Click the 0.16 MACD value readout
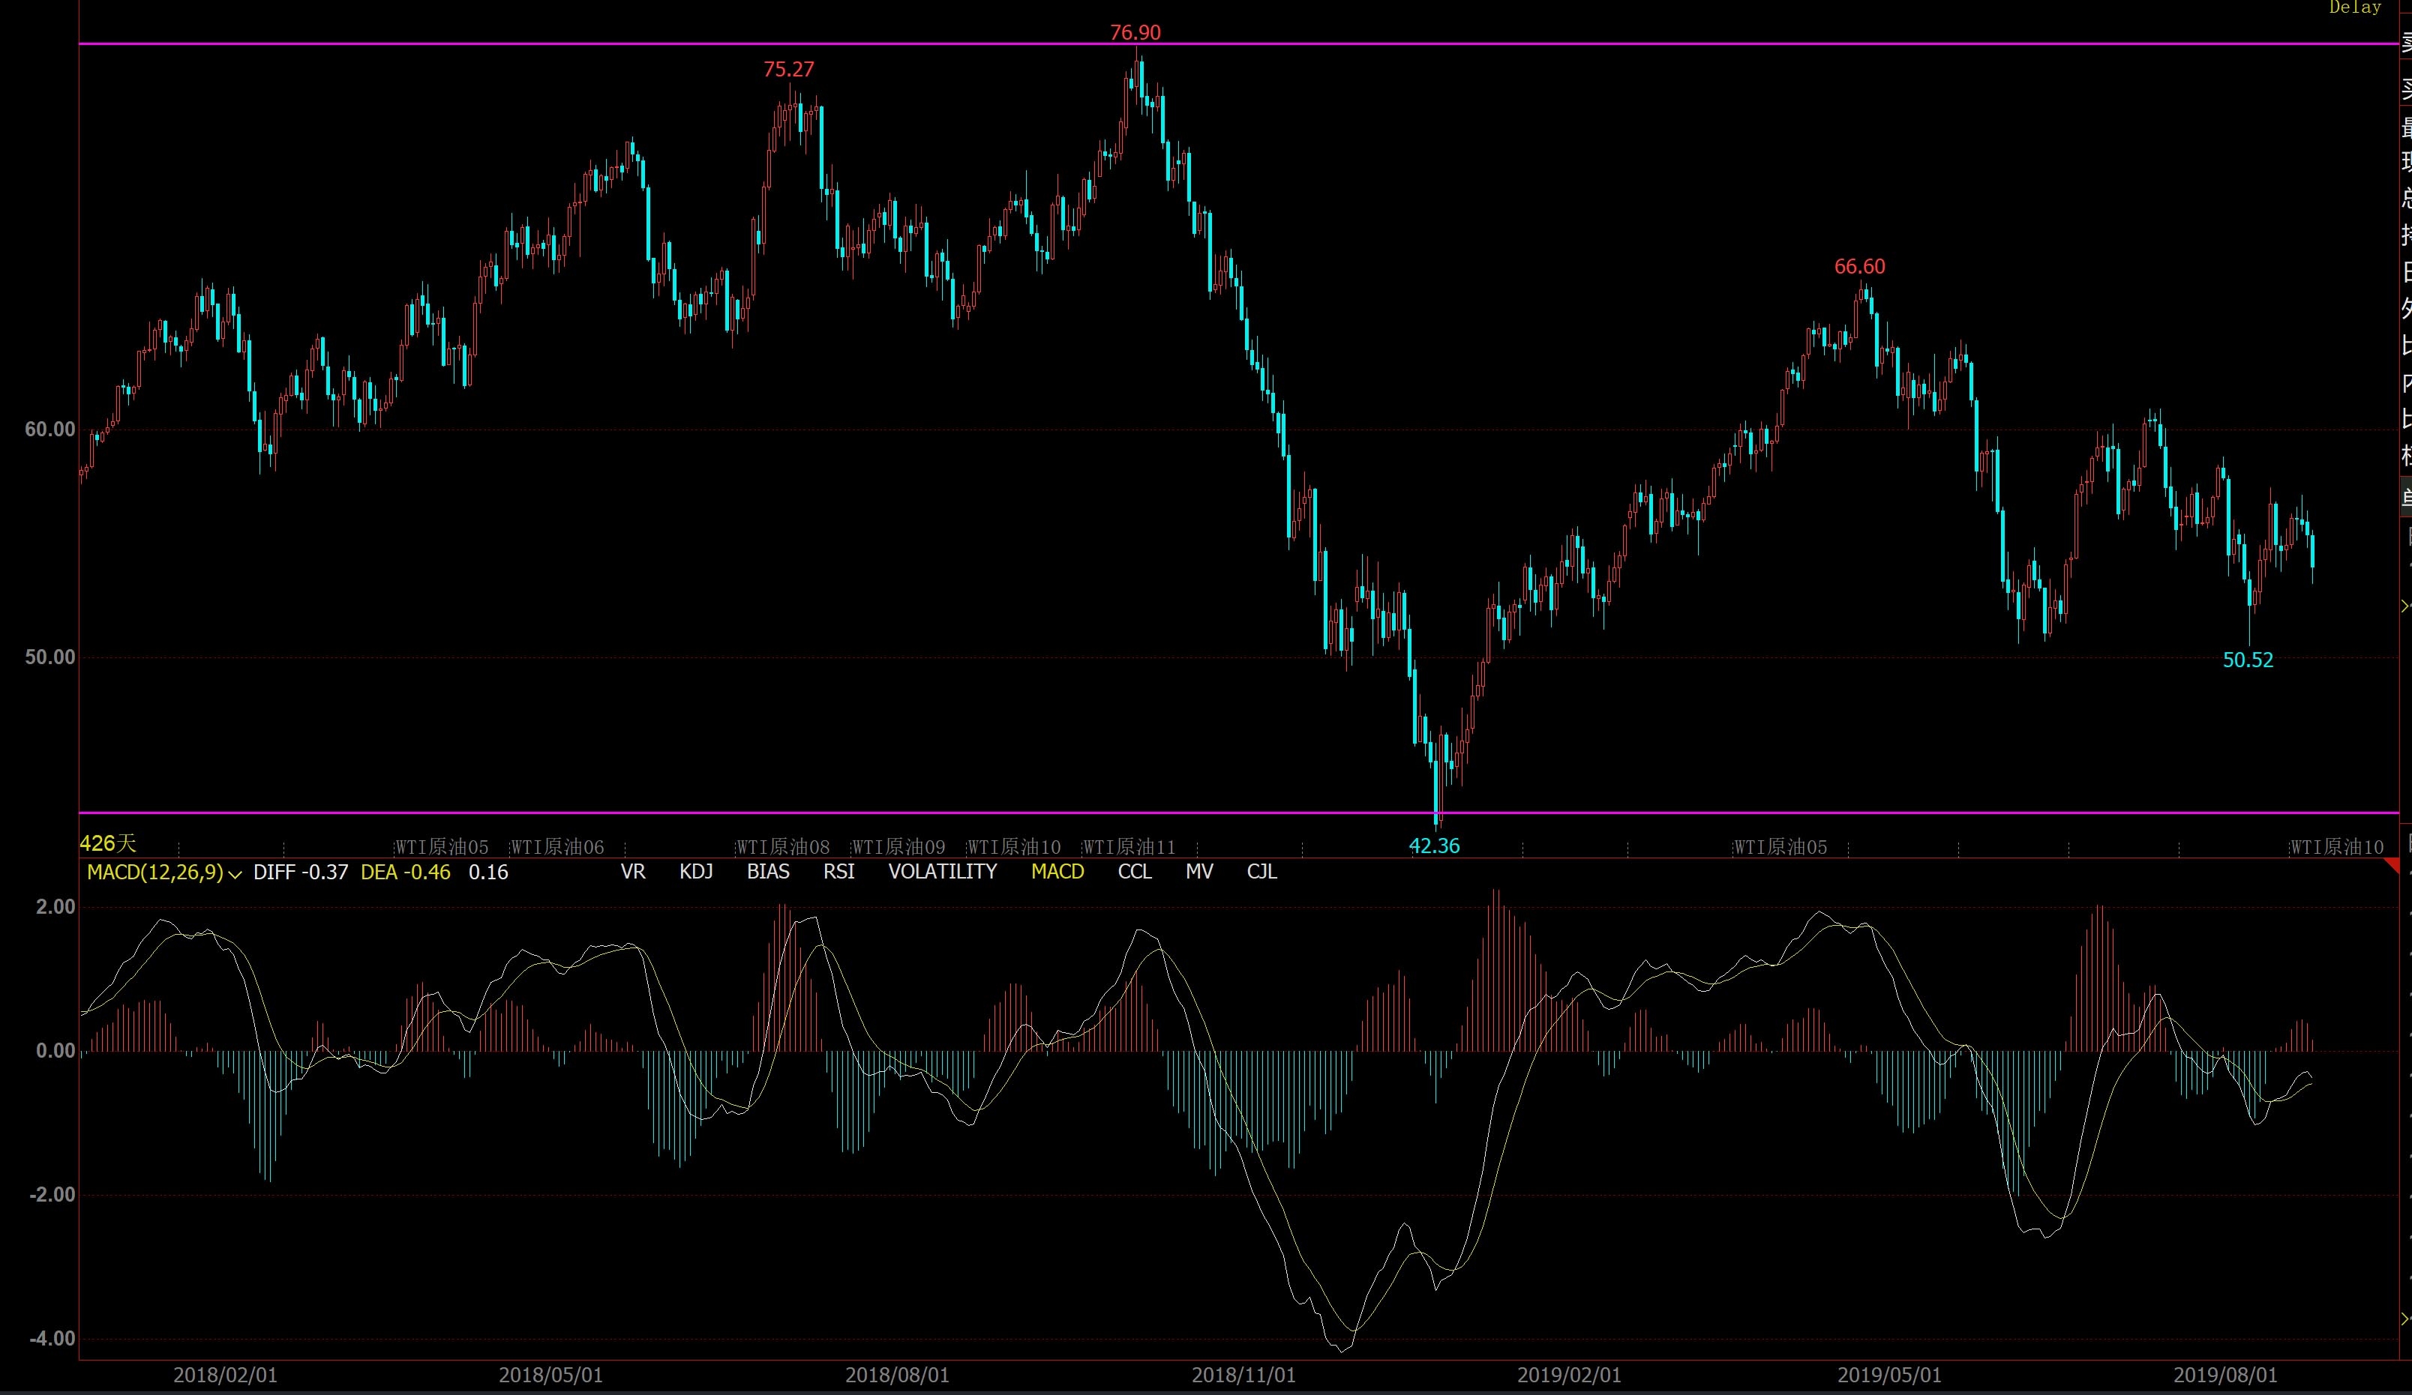The height and width of the screenshot is (1395, 2412). click(488, 872)
